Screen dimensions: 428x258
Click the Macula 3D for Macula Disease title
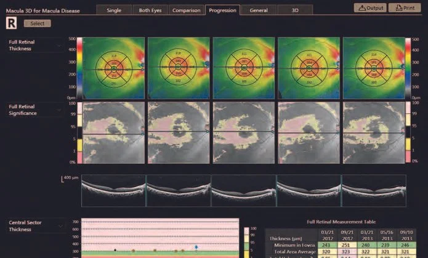click(43, 11)
